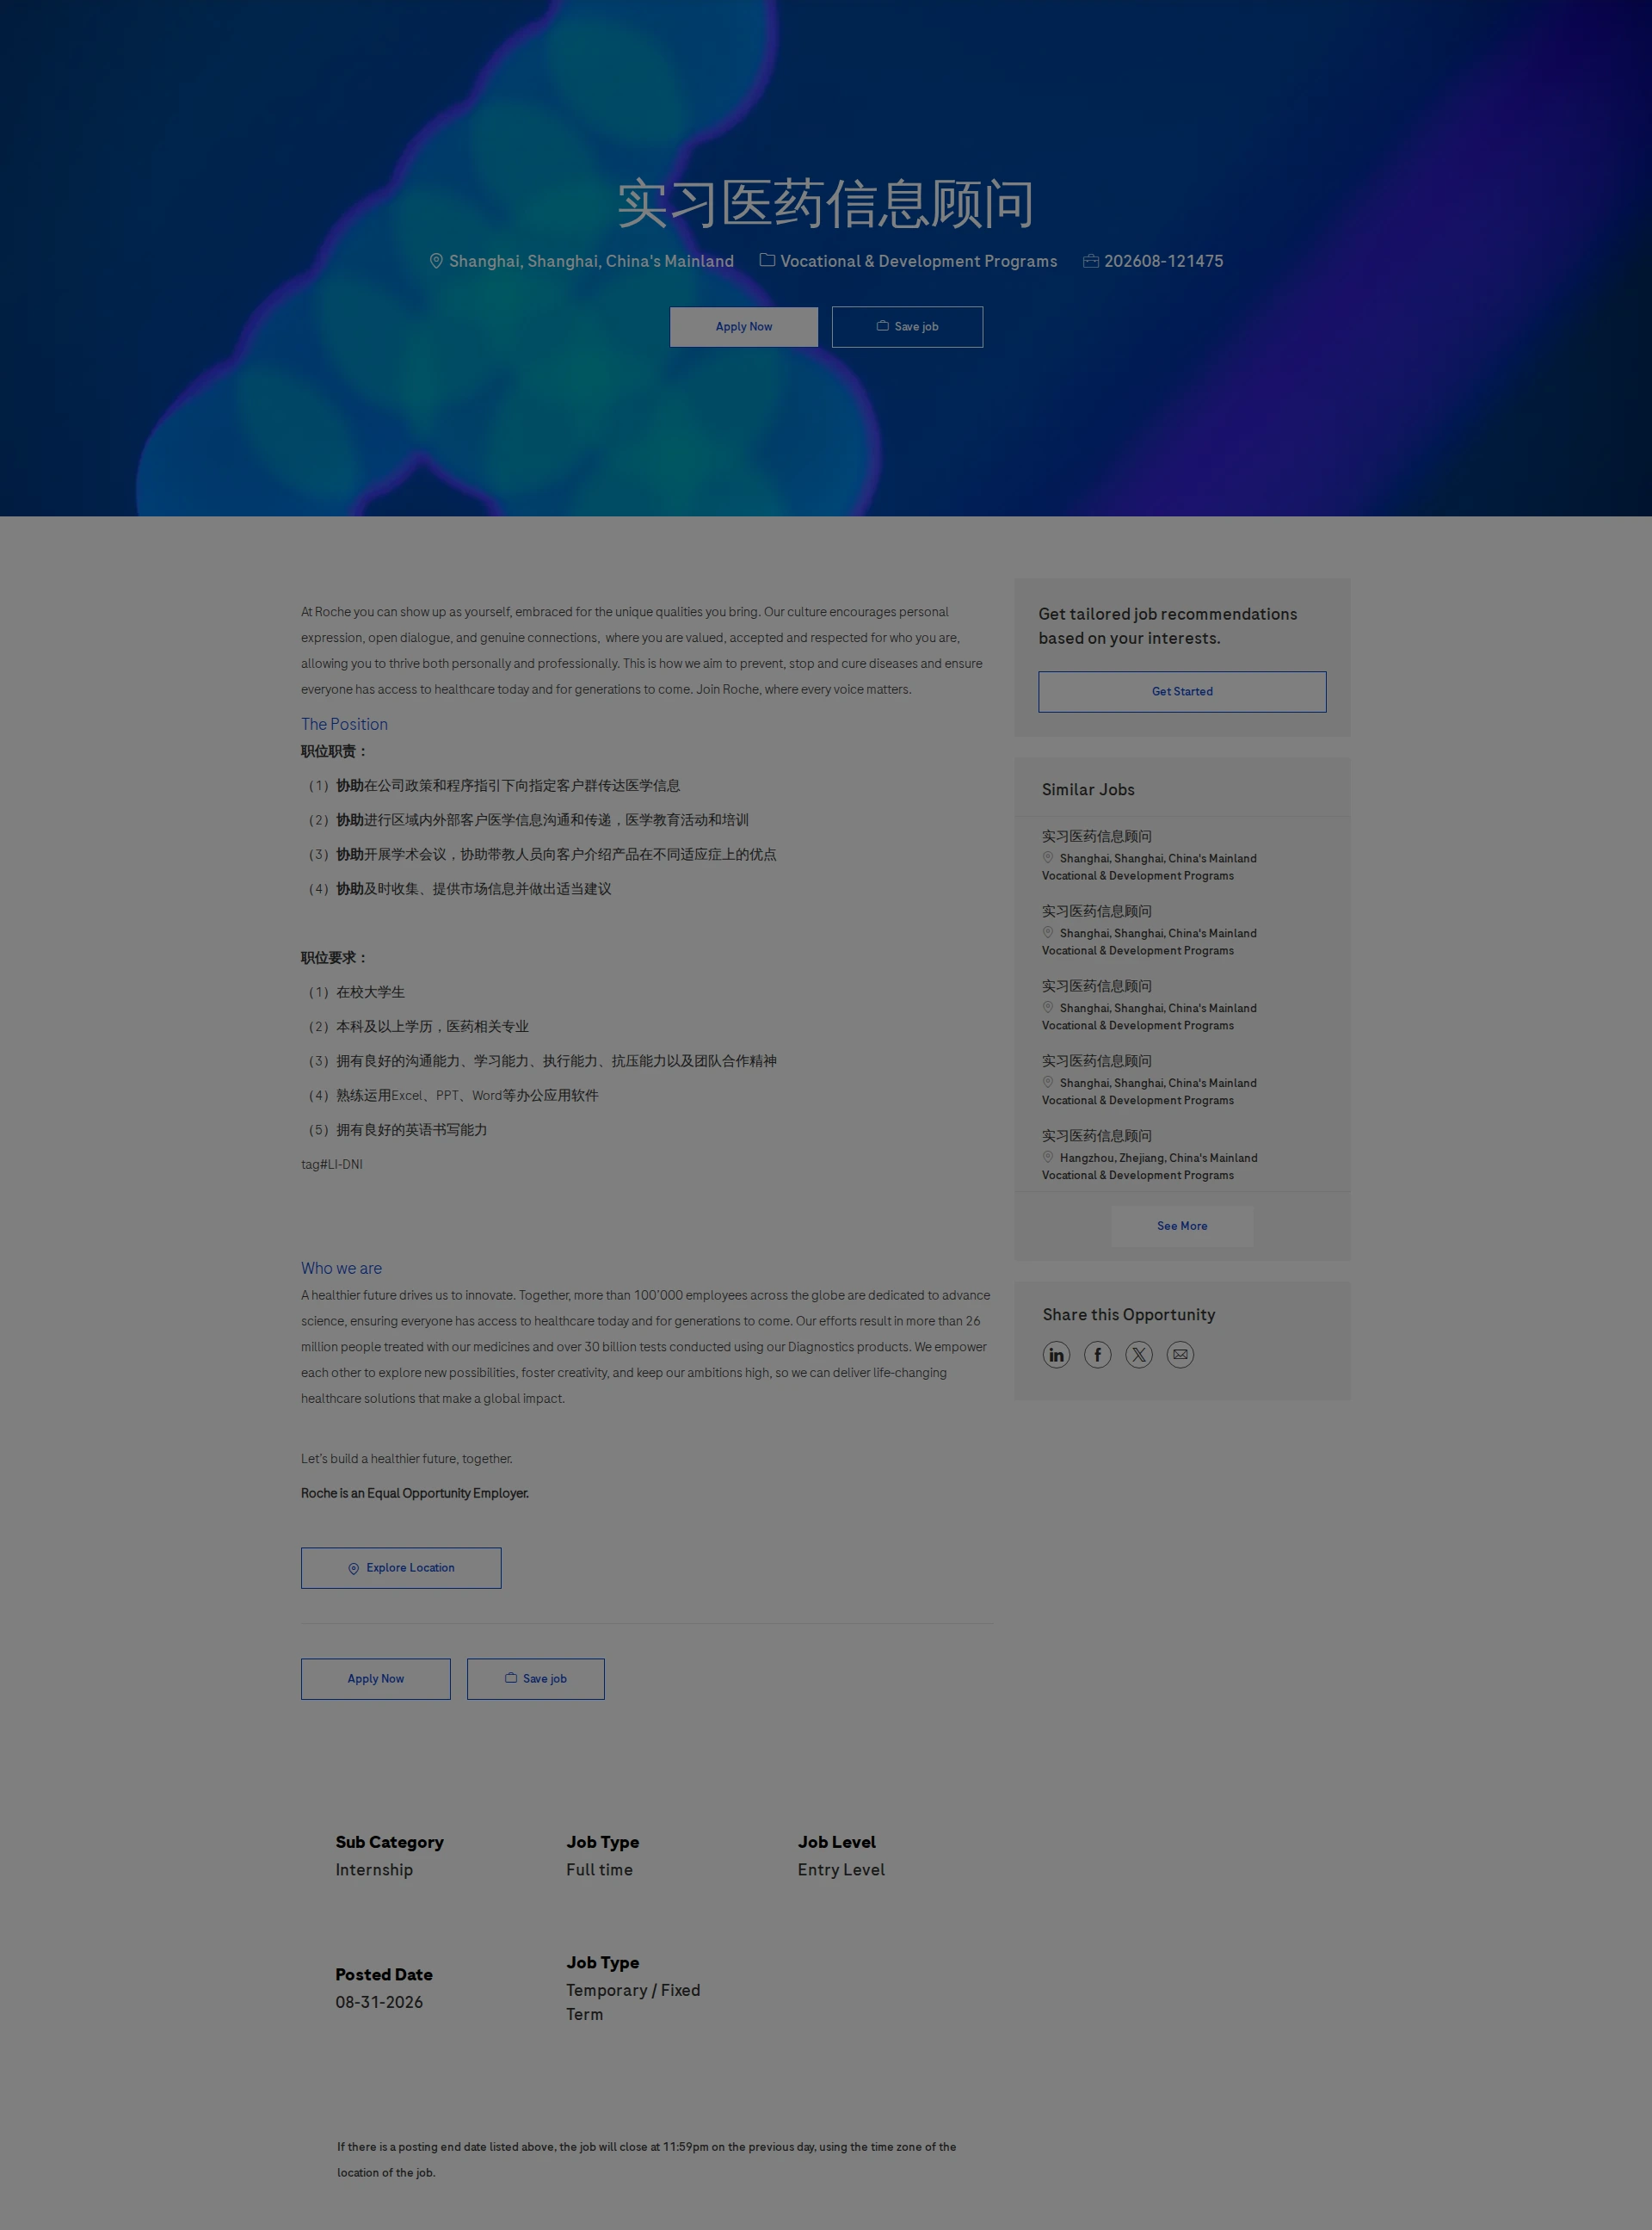Screen dimensions: 1652x2230
Task: Click the Sub Category label
Action: pos(389,1842)
